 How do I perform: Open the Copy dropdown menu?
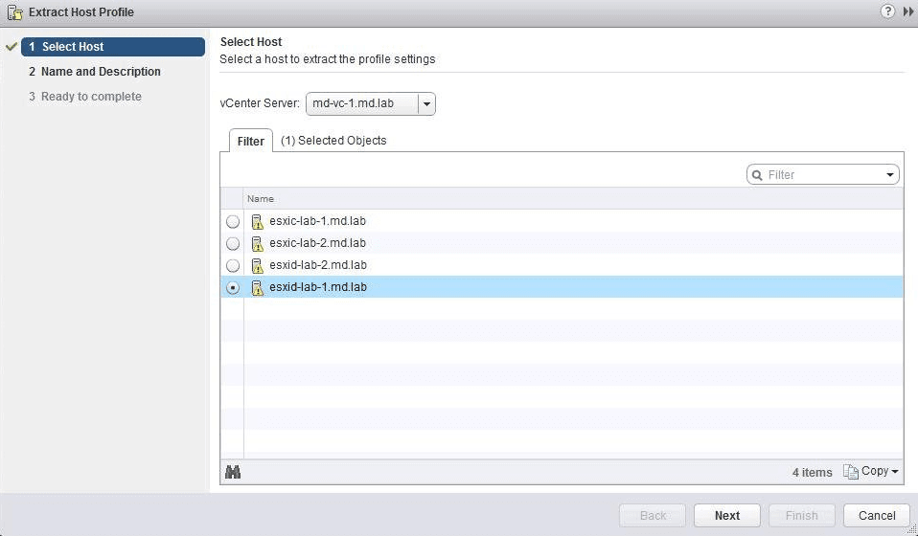coord(871,471)
